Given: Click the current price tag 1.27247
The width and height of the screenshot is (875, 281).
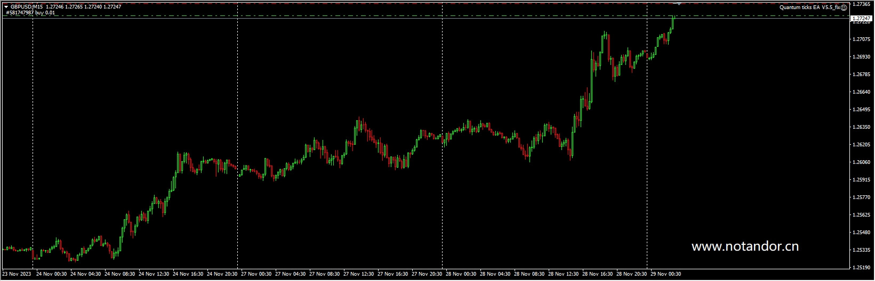Looking at the screenshot, I should click(861, 19).
